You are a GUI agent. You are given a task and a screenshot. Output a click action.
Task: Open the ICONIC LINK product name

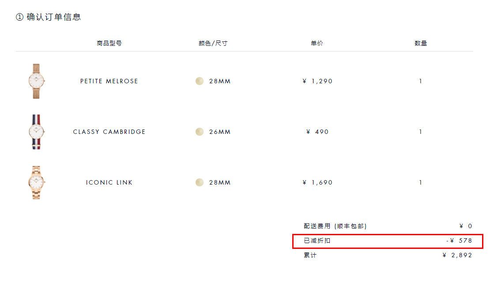109,182
